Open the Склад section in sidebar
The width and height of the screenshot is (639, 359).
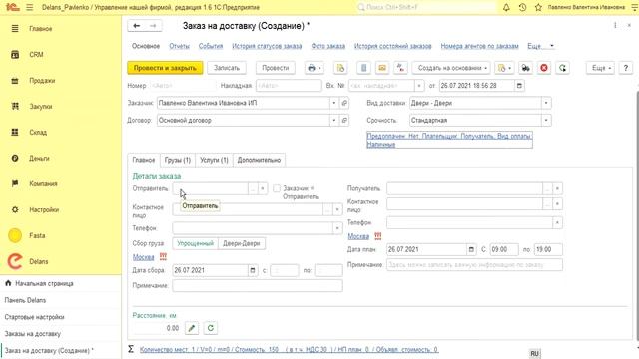(x=38, y=133)
